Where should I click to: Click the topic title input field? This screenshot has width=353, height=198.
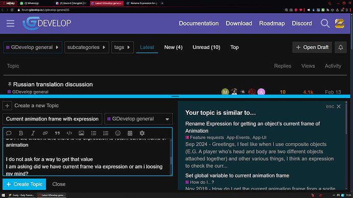tap(52, 119)
